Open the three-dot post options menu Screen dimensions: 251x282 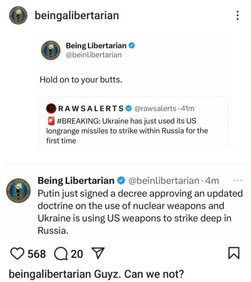pos(237,15)
